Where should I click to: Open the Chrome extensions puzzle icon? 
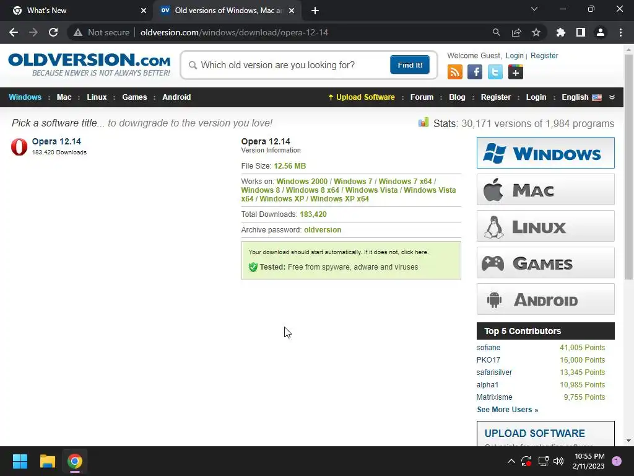(560, 32)
